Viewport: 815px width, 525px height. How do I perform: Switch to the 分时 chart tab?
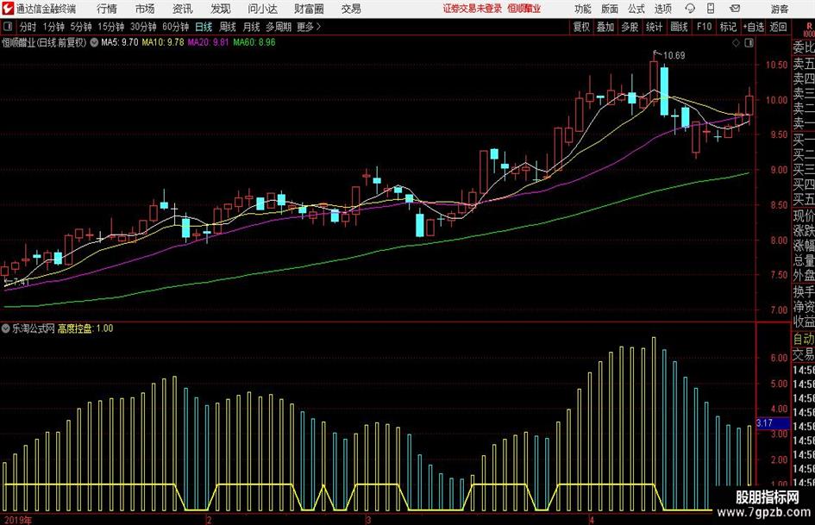pyautogui.click(x=28, y=27)
